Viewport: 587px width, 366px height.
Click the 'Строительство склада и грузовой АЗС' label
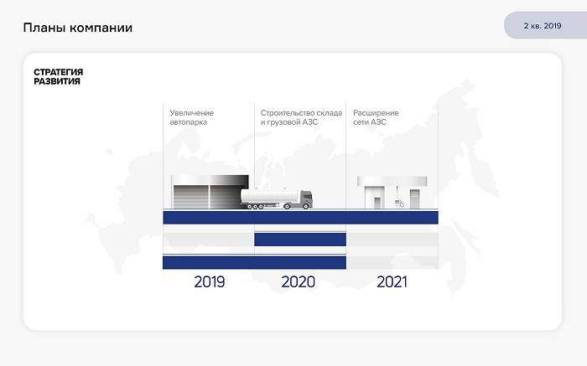(300, 117)
